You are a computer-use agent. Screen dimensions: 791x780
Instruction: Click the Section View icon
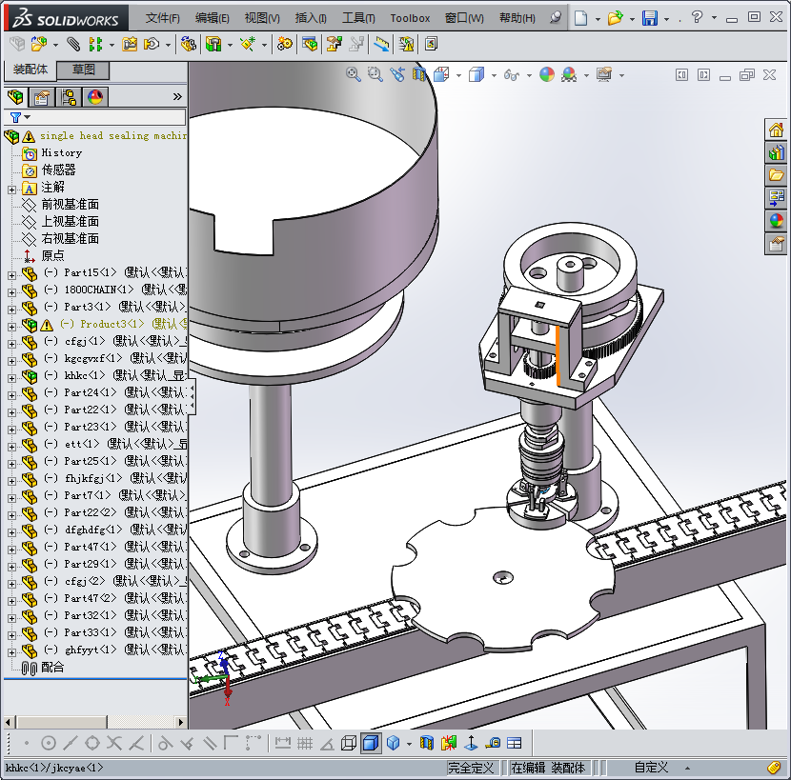coord(418,74)
